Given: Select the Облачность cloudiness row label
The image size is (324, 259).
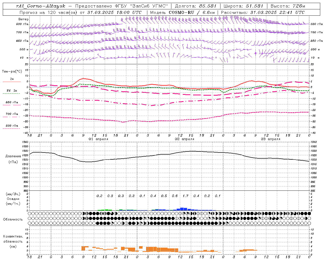Looking at the screenshot, I should click(13, 220).
